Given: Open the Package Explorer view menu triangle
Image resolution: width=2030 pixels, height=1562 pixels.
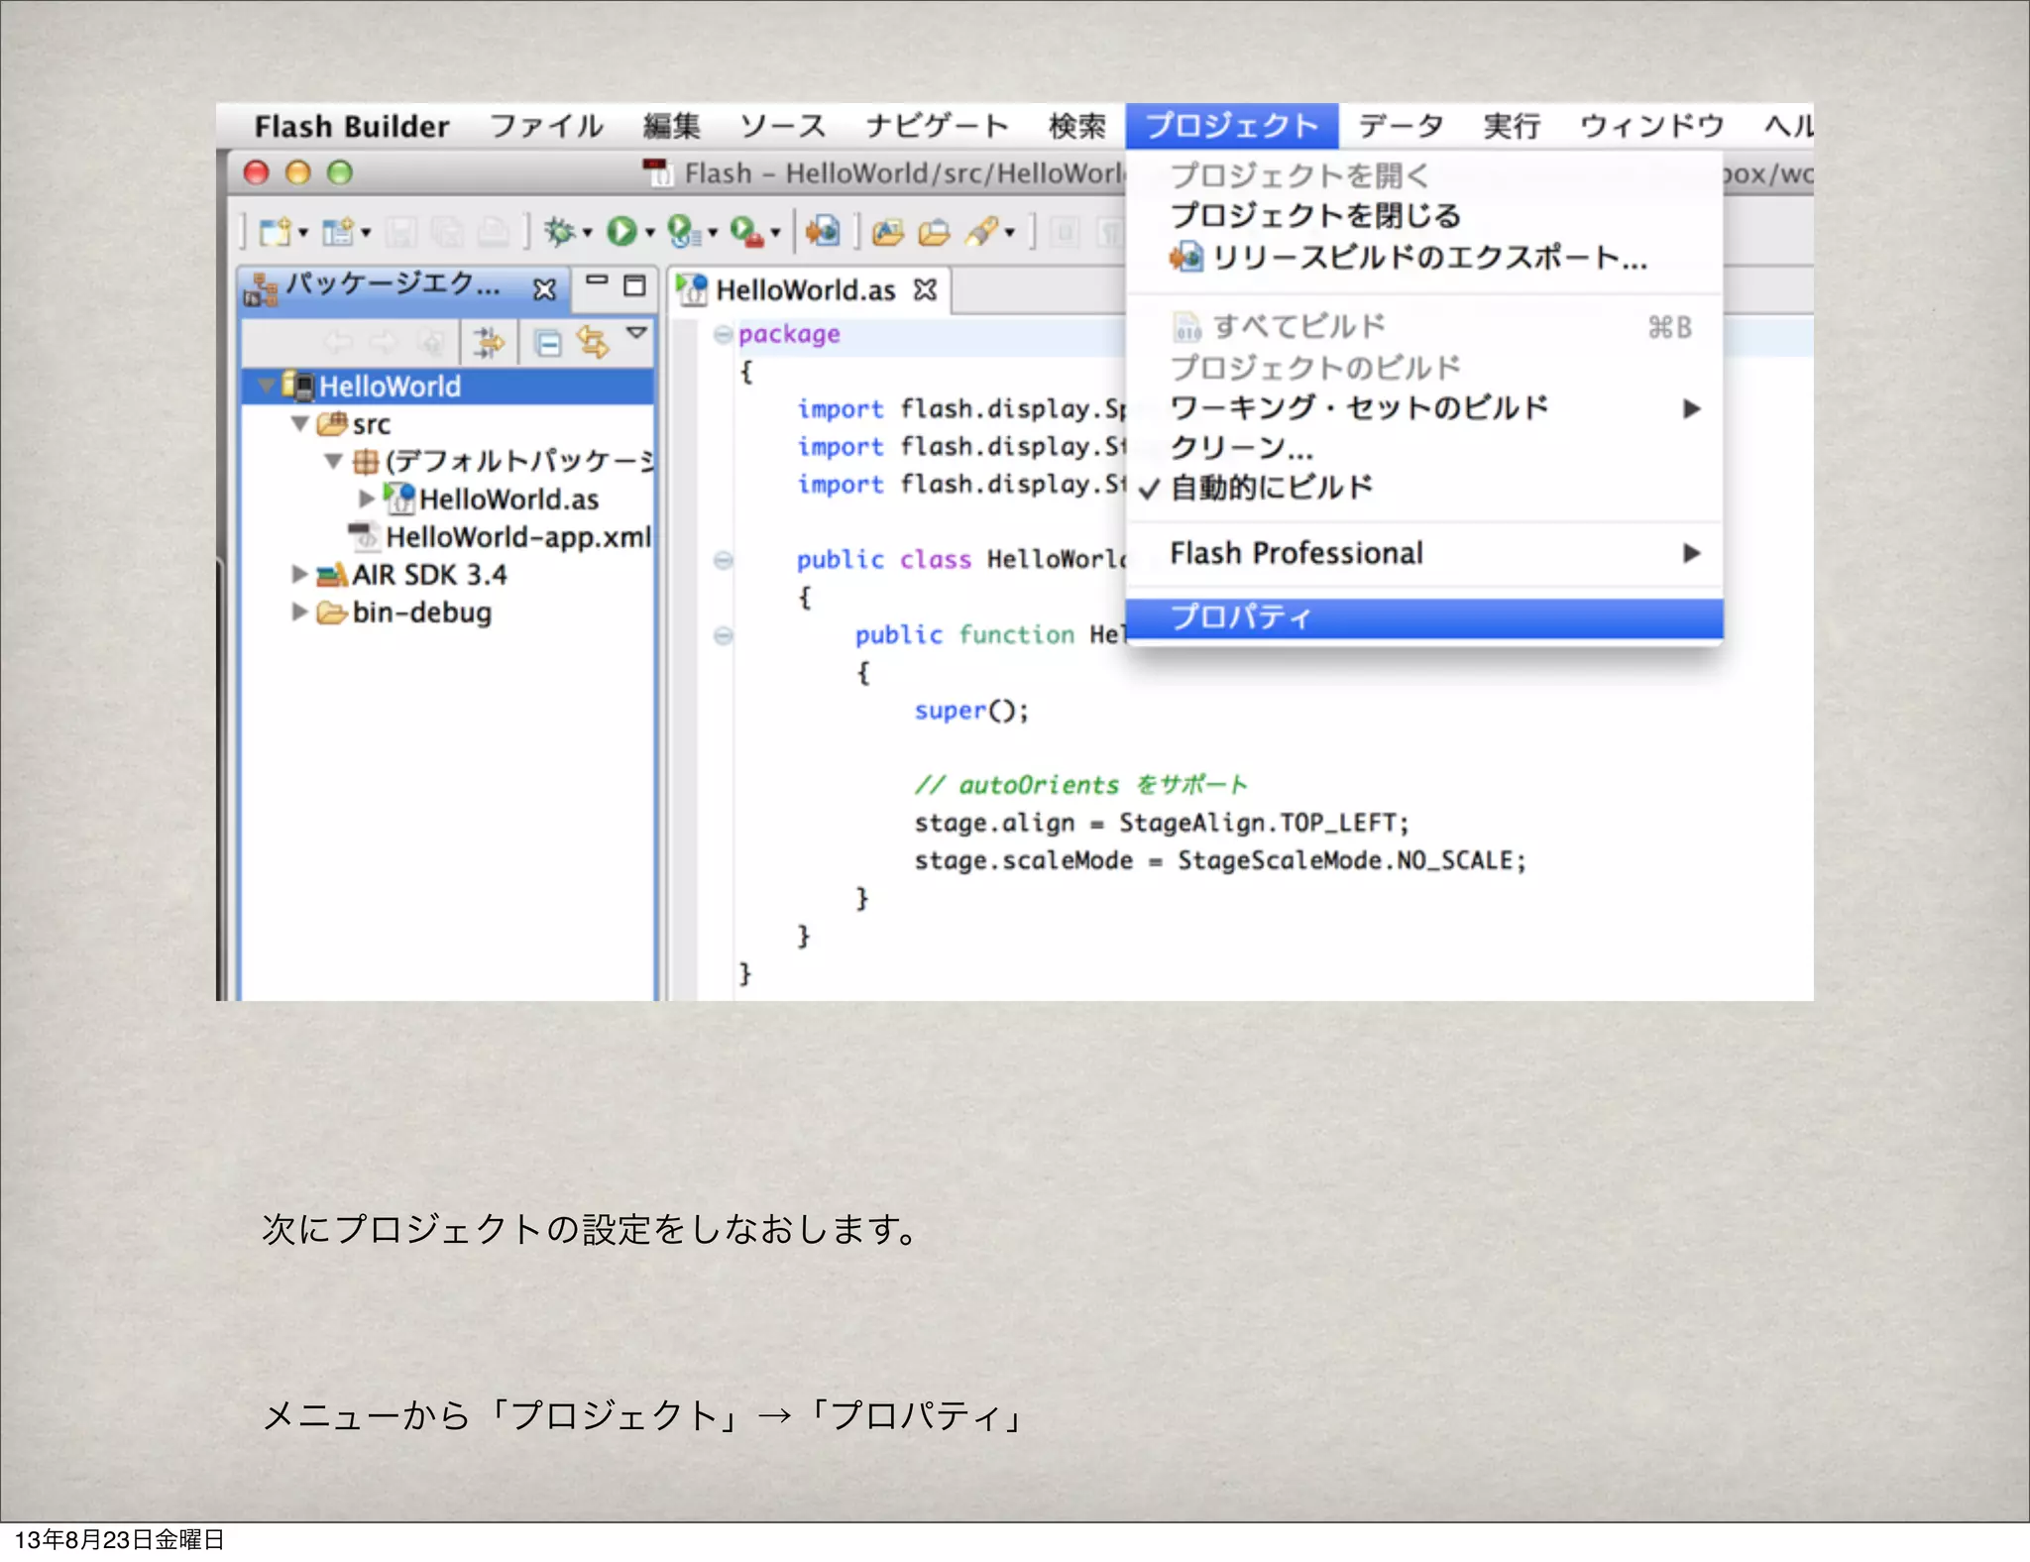Looking at the screenshot, I should (x=636, y=333).
